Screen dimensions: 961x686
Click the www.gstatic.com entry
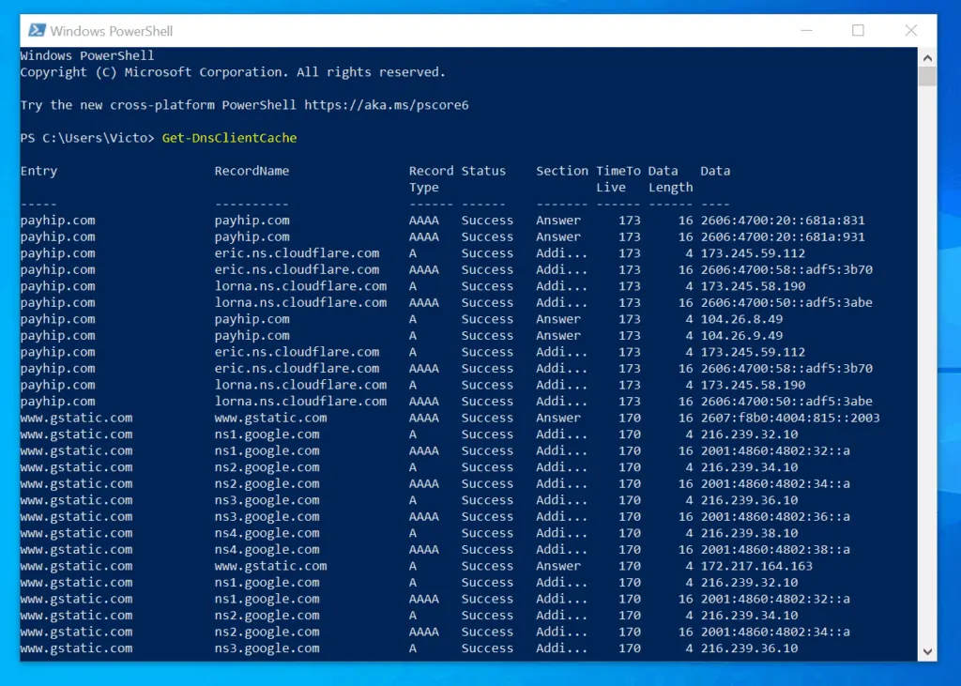pyautogui.click(x=76, y=417)
